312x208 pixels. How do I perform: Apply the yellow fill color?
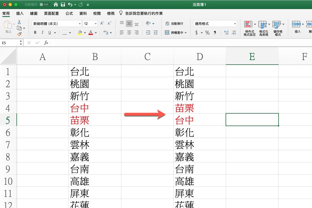coord(80,33)
